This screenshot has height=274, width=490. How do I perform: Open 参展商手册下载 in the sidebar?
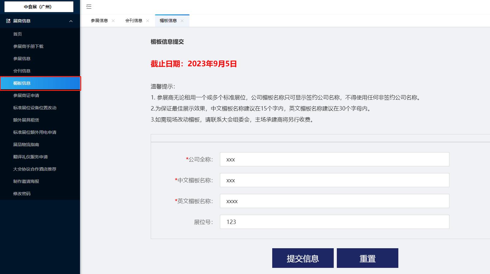28,46
